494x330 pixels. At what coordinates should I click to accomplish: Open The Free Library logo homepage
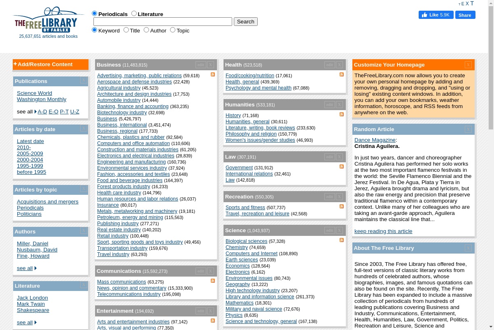tap(49, 21)
